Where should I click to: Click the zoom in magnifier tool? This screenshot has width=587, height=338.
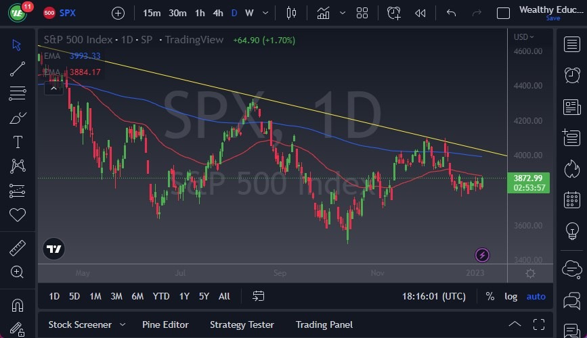[18, 272]
